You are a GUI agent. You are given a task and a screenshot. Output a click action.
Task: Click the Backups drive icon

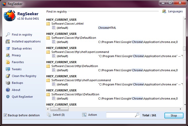point(8,83)
